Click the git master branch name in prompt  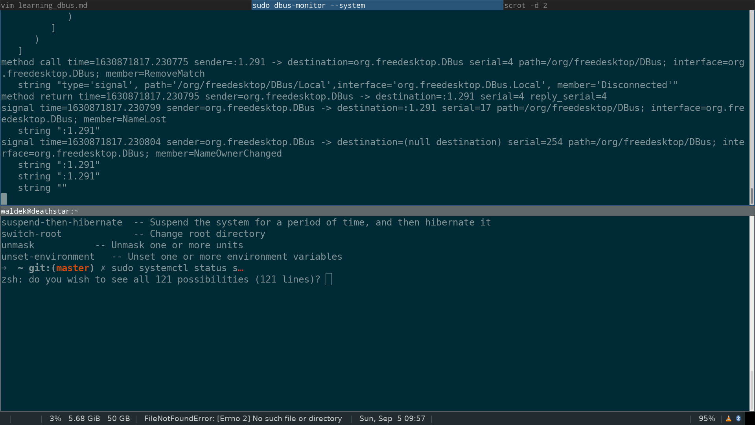pyautogui.click(x=73, y=268)
